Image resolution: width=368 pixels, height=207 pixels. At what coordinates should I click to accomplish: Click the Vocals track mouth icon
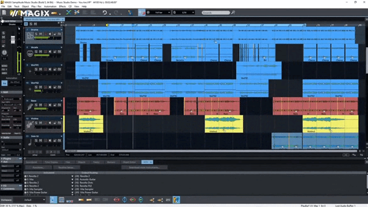pyautogui.click(x=30, y=53)
